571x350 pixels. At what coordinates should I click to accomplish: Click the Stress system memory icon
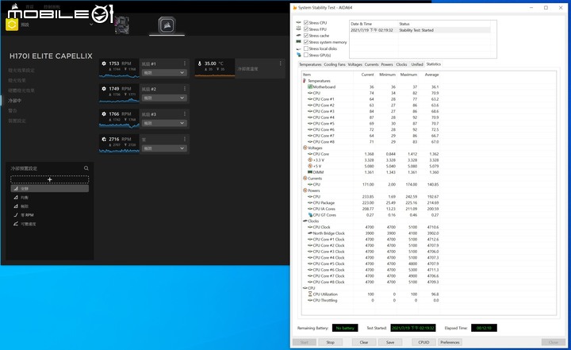point(299,42)
